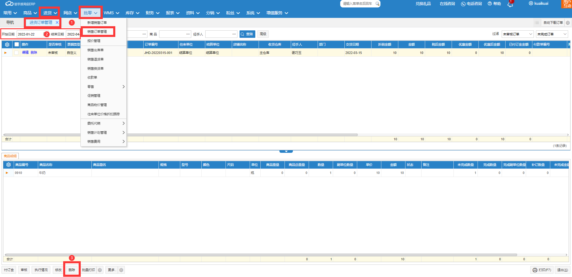Select 销售订单管理 from the 批零 menu
The height and width of the screenshot is (277, 572).
[97, 32]
